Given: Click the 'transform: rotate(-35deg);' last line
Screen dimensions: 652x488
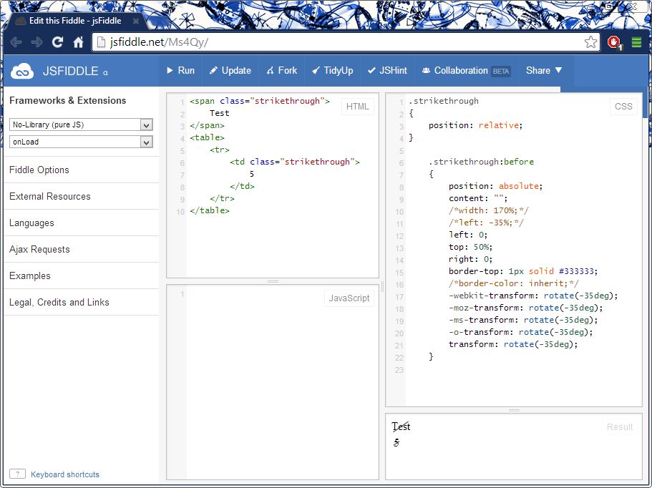Looking at the screenshot, I should [x=513, y=344].
